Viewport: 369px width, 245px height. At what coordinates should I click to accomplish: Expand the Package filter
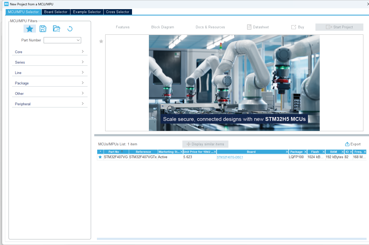(50, 83)
